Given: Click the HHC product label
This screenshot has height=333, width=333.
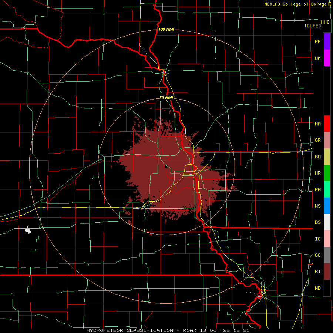Looking at the screenshot, I should click(325, 22).
